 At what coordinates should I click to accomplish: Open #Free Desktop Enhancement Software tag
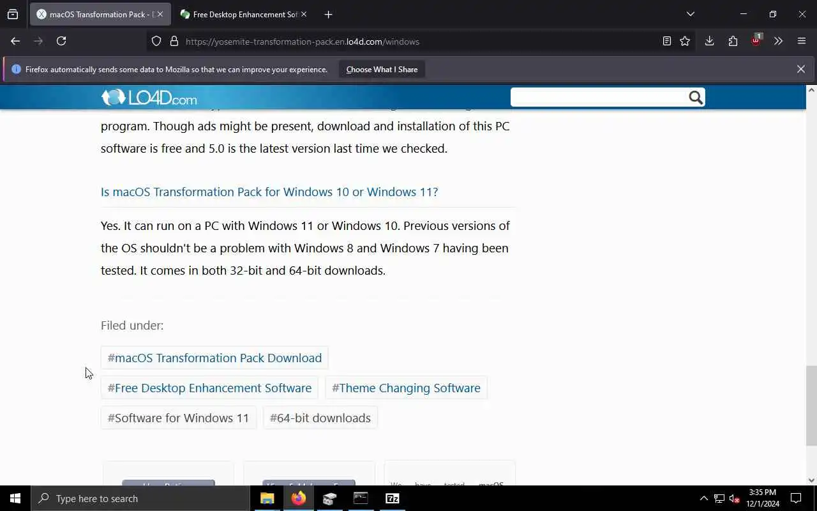point(209,388)
